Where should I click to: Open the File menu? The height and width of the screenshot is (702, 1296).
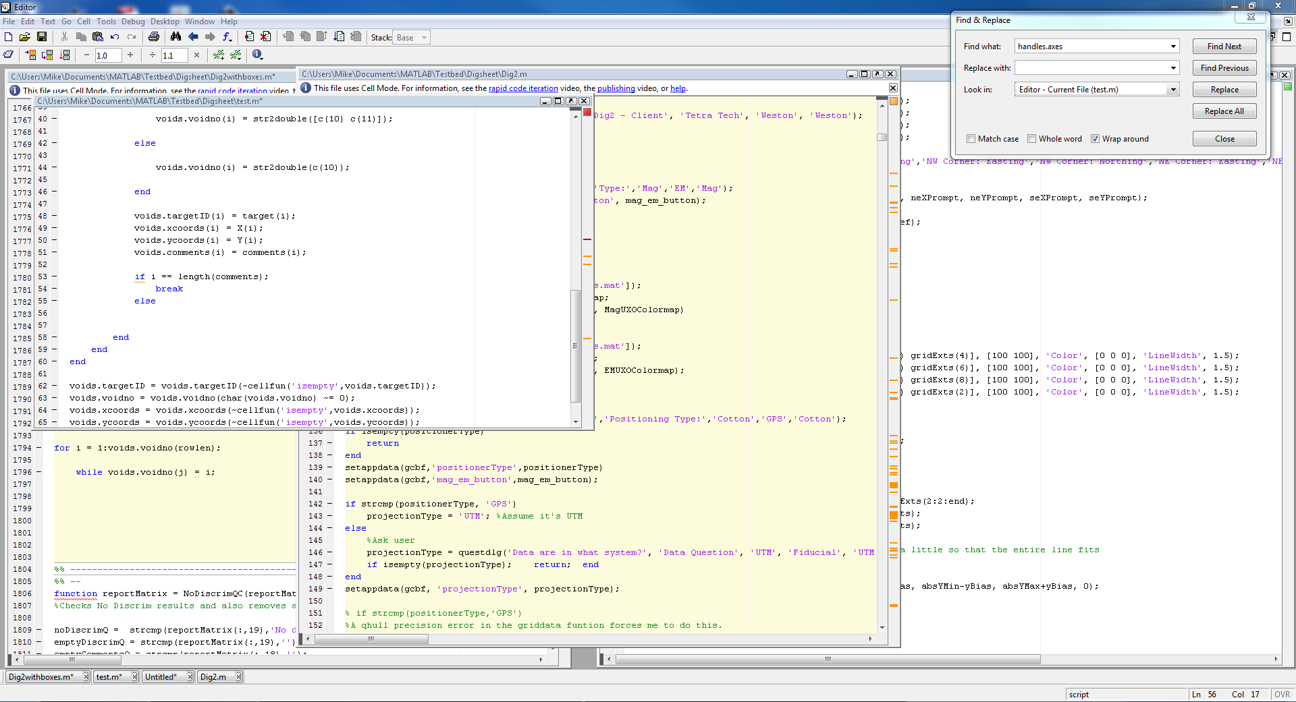point(9,22)
